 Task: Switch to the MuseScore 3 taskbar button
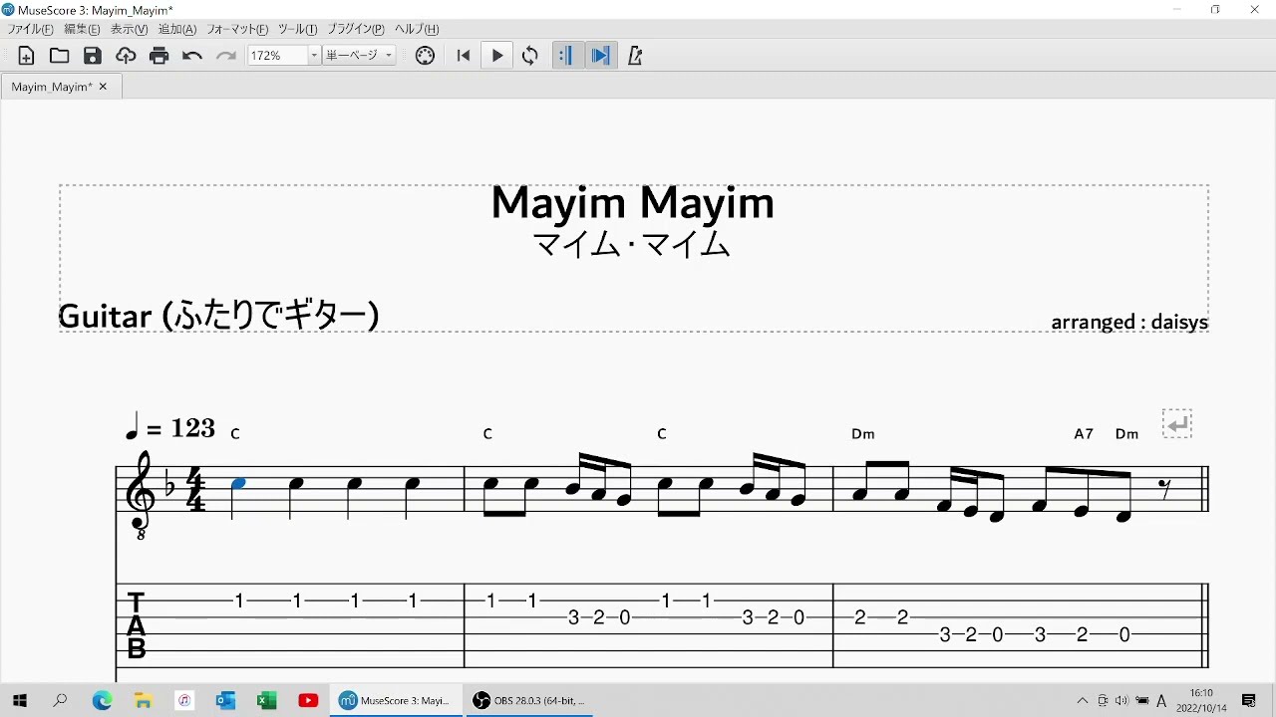396,701
